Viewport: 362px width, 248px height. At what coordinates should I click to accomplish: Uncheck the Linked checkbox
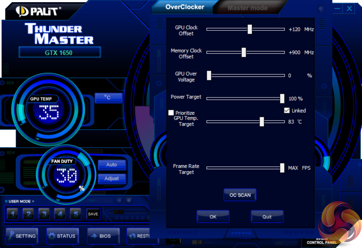coord(287,111)
